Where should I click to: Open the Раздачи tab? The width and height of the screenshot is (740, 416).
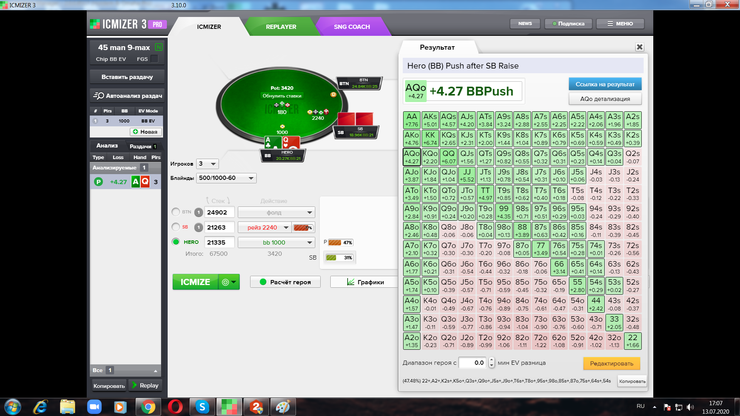point(143,146)
